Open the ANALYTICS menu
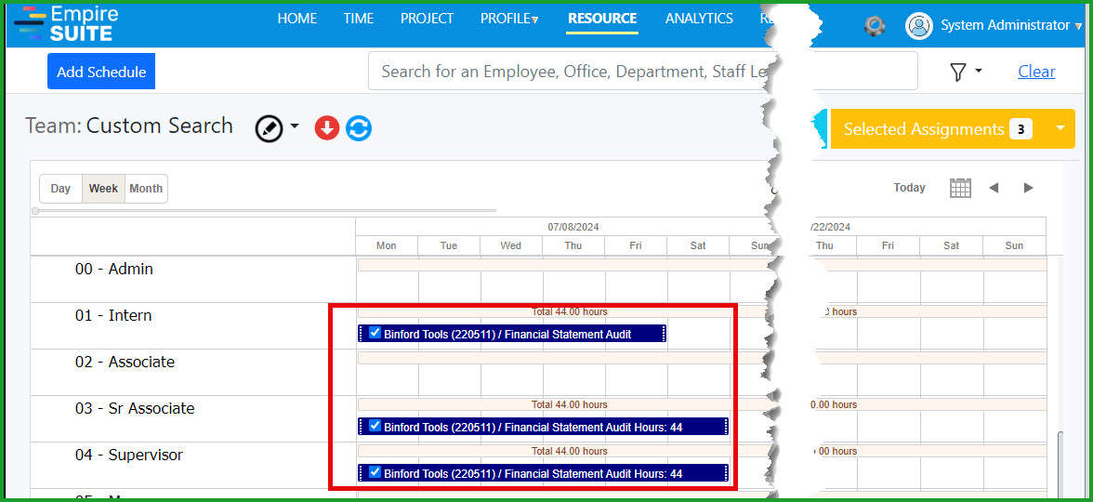This screenshot has width=1093, height=502. (x=699, y=19)
